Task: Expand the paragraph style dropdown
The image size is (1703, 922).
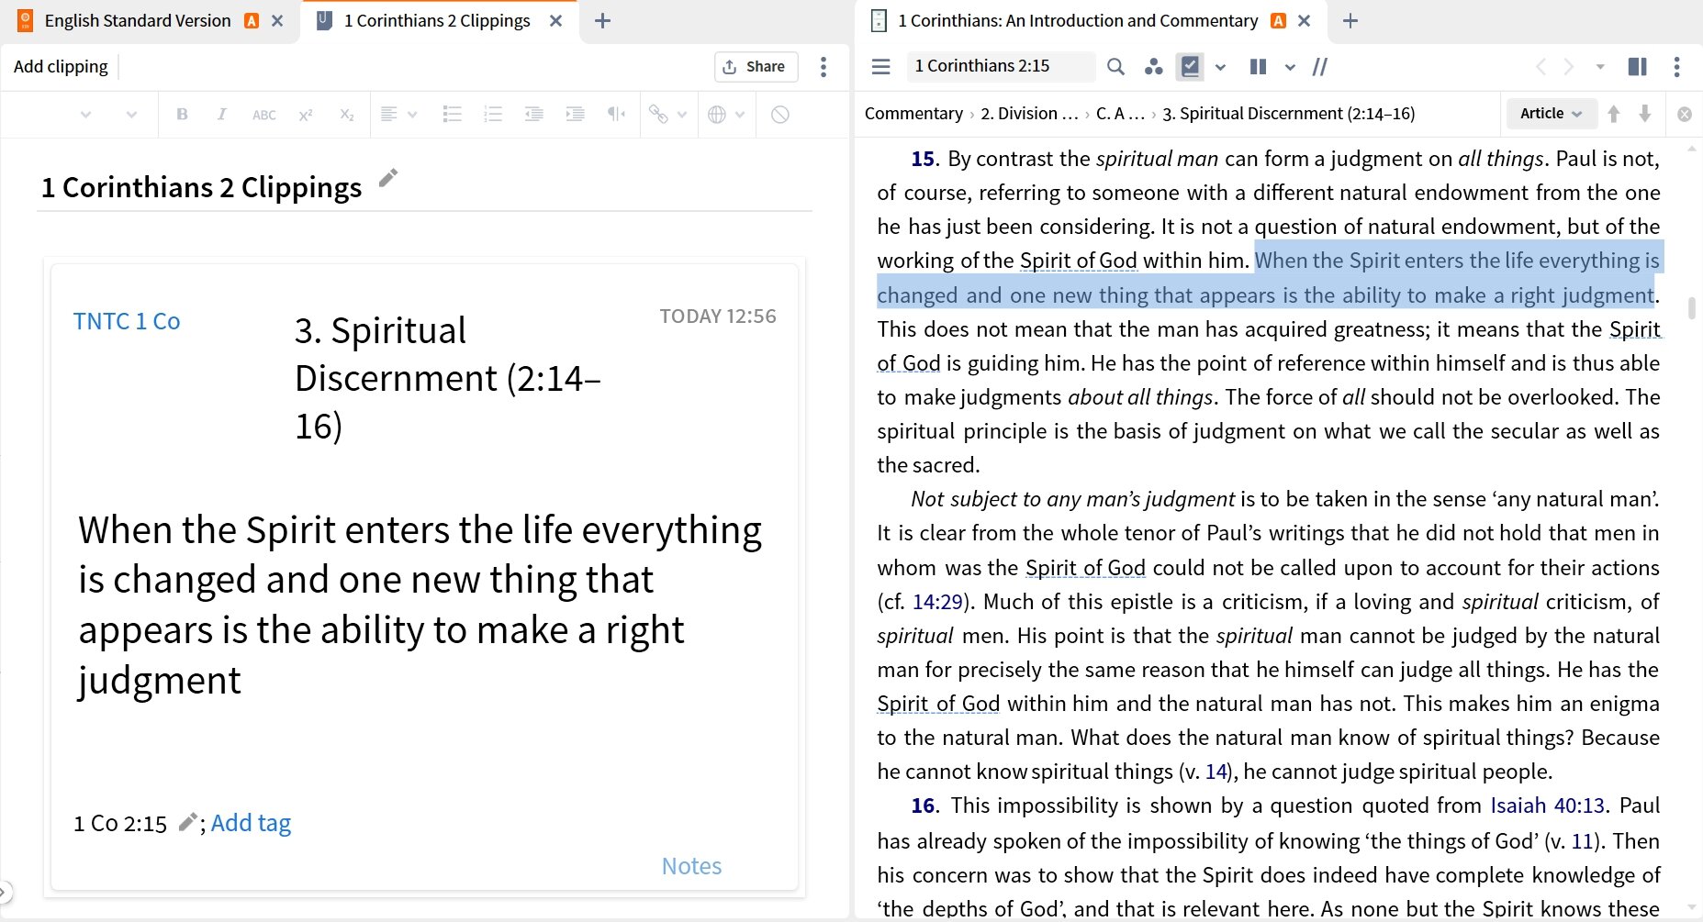Action: (85, 115)
